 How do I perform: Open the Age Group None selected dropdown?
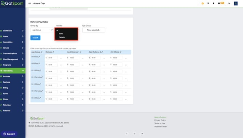coord(94,30)
